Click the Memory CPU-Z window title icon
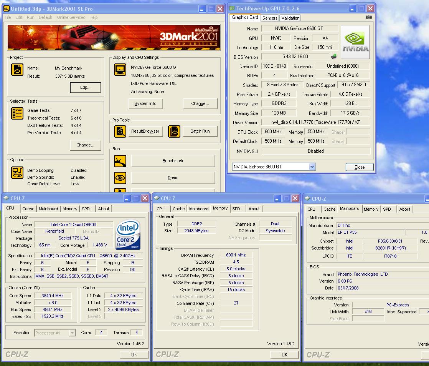The width and height of the screenshot is (429, 366). (157, 198)
